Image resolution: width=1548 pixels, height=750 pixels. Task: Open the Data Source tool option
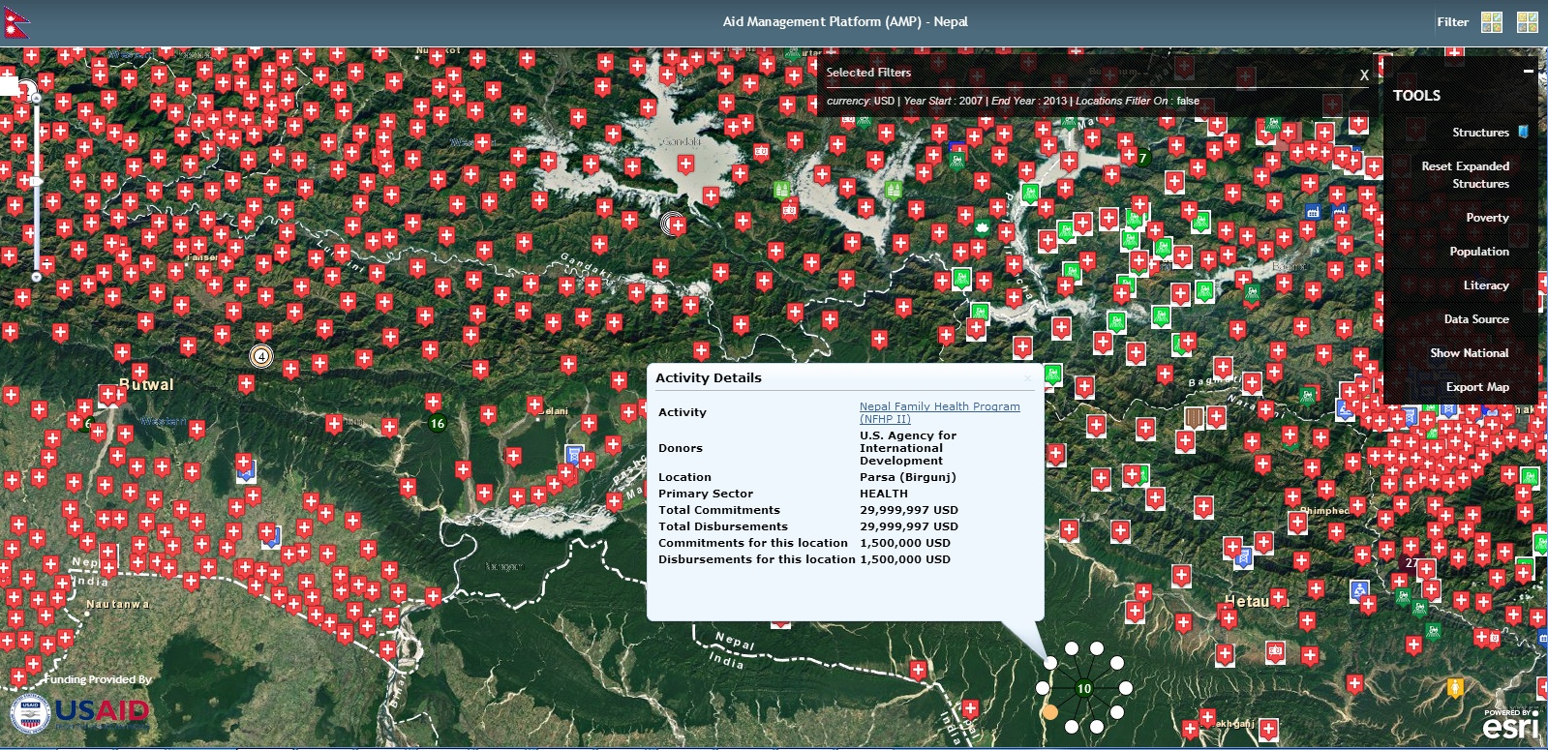(x=1476, y=319)
